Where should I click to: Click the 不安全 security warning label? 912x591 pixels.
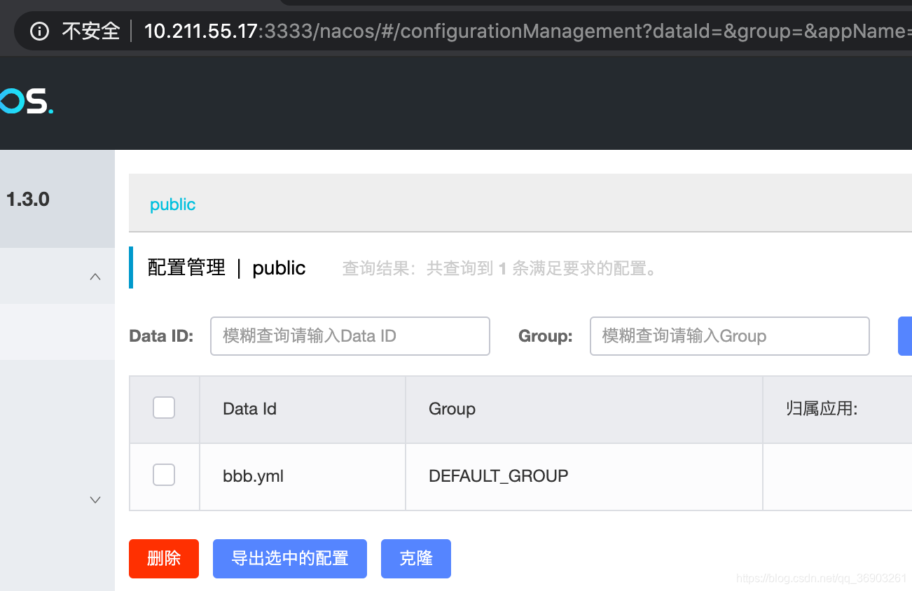coord(91,31)
